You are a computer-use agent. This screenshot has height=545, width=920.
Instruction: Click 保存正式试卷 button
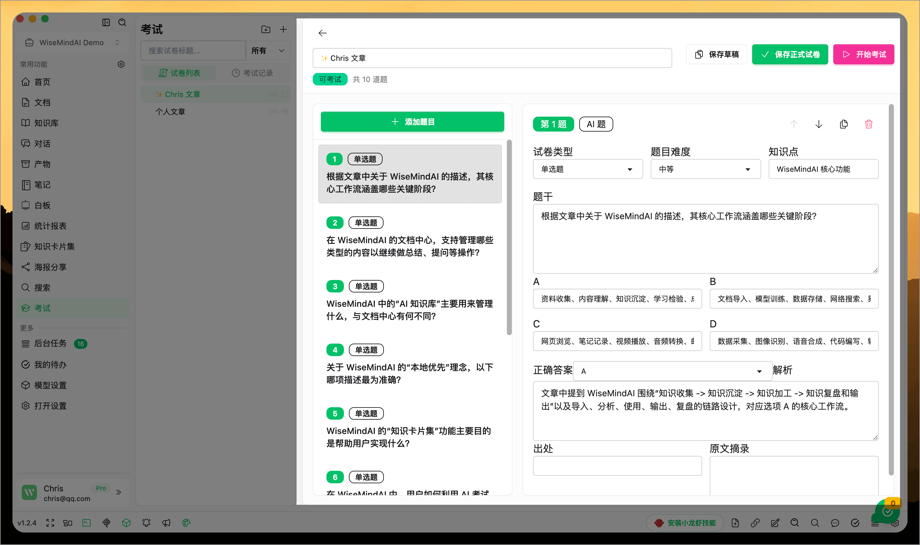coord(790,54)
